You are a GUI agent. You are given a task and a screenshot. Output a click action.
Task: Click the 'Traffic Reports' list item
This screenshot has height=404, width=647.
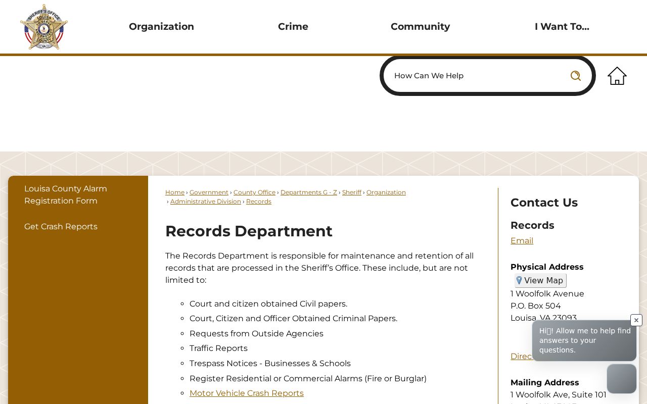point(218,348)
